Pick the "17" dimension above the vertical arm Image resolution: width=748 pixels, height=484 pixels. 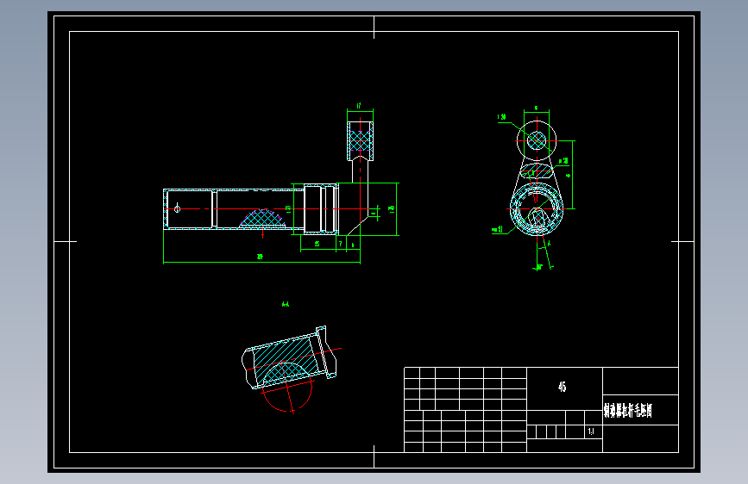tap(359, 106)
